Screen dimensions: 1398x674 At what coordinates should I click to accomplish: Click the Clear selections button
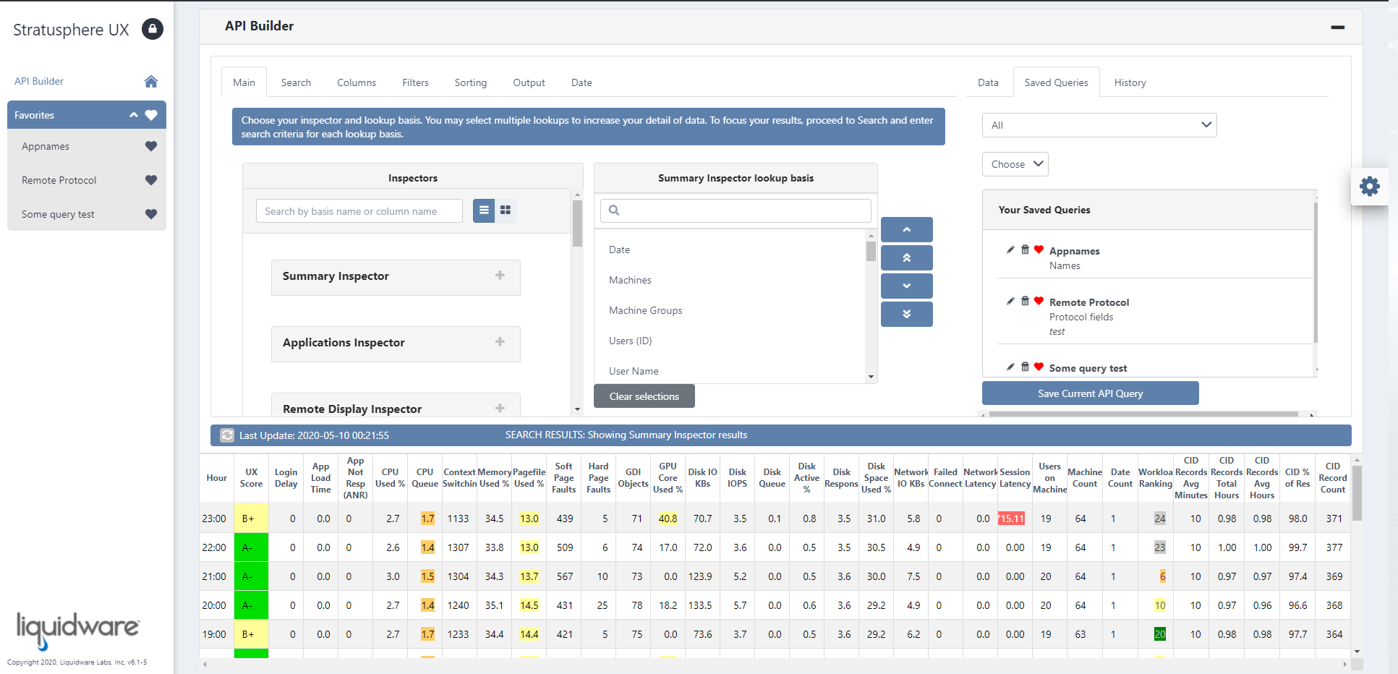[644, 396]
